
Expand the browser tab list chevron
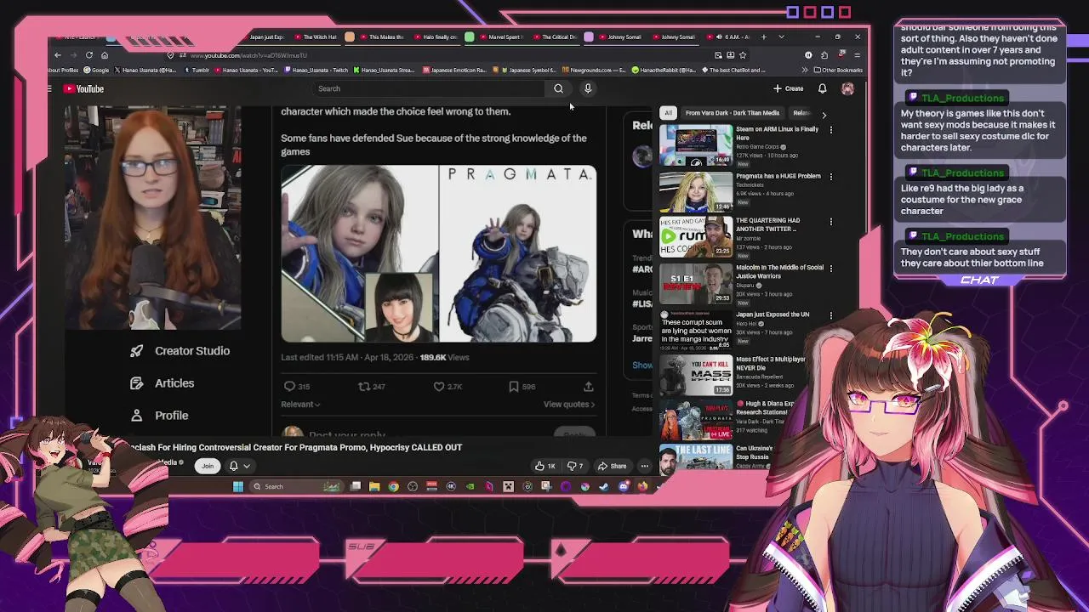[781, 37]
